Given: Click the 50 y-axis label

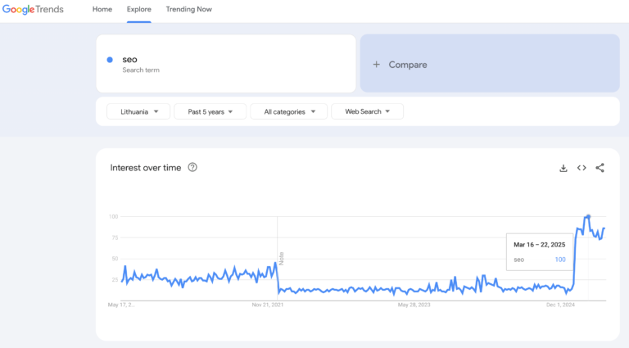Looking at the screenshot, I should click(115, 259).
